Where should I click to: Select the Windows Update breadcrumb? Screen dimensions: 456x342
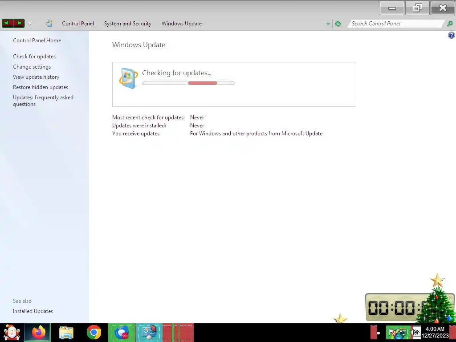pyautogui.click(x=182, y=24)
